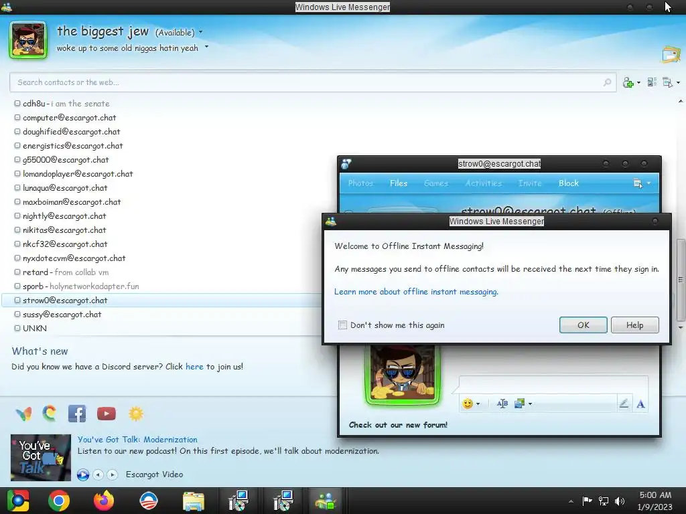Click Invite in chat window toolbar
The width and height of the screenshot is (686, 514).
click(530, 183)
